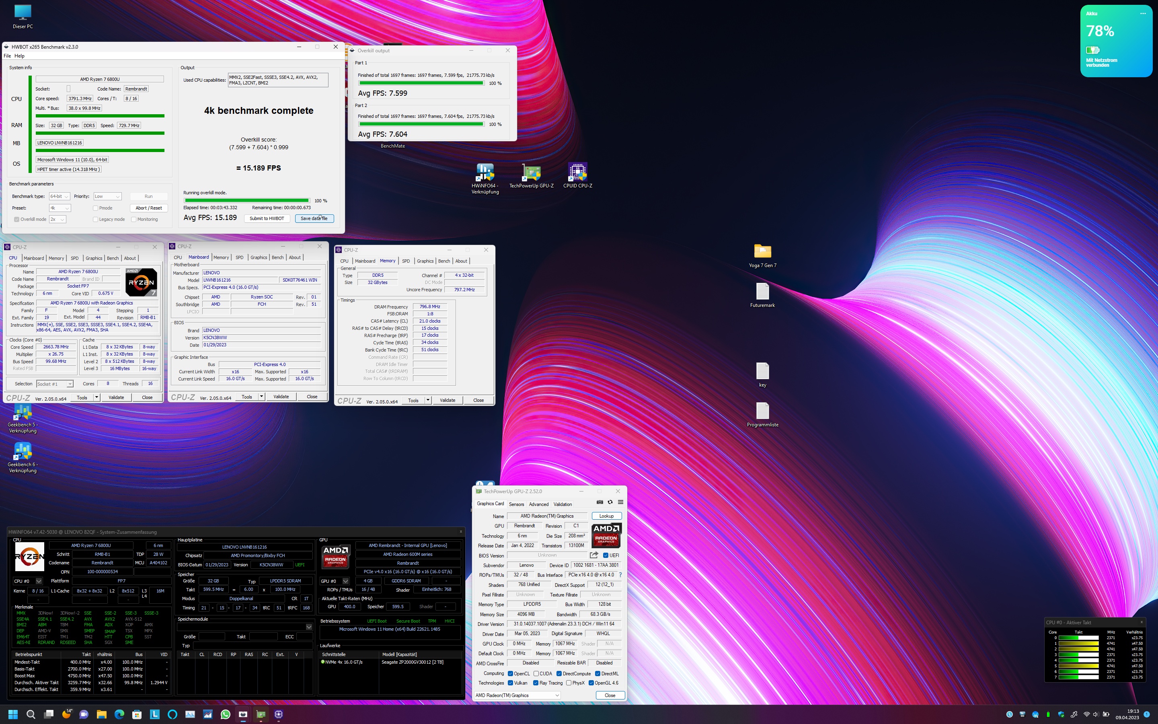Click the GPU-Z BIOS export share icon
Screen dimensions: 1158x724
click(594, 555)
